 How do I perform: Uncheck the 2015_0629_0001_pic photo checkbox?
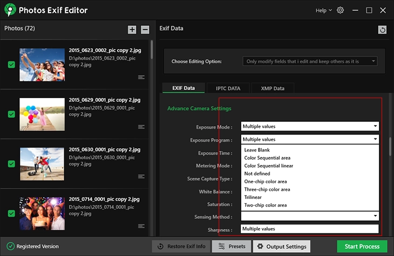11,114
